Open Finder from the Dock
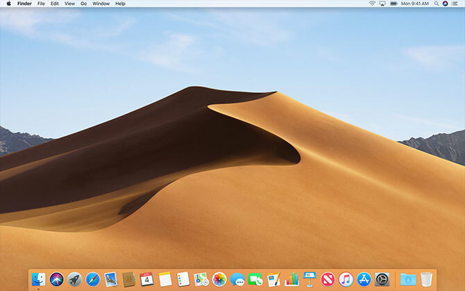This screenshot has width=465, height=291. (x=39, y=279)
